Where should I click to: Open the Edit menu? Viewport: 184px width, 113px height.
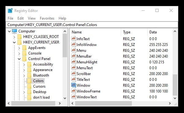21,18
